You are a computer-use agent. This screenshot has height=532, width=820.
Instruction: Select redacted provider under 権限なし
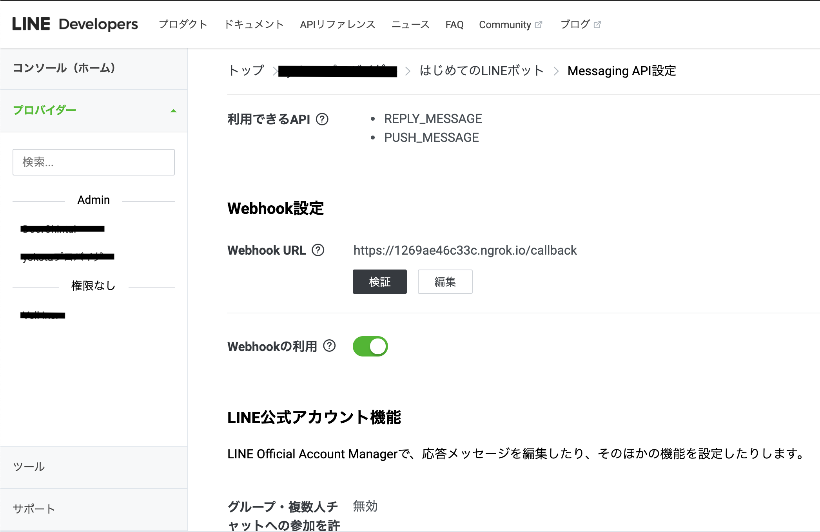(x=43, y=315)
